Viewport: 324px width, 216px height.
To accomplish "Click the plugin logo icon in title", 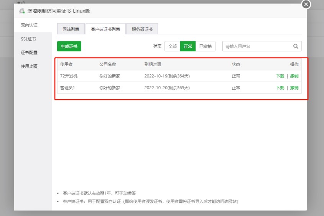I will click(22, 11).
